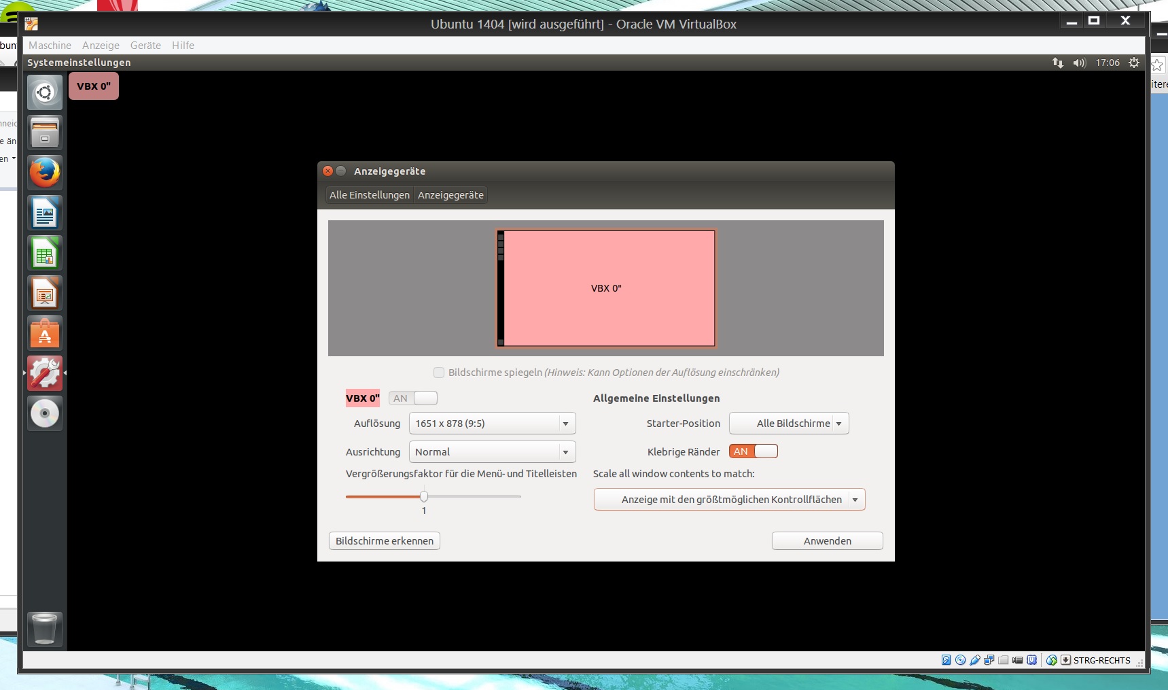The image size is (1168, 690).
Task: Open the sound volume indicator
Action: click(1080, 63)
